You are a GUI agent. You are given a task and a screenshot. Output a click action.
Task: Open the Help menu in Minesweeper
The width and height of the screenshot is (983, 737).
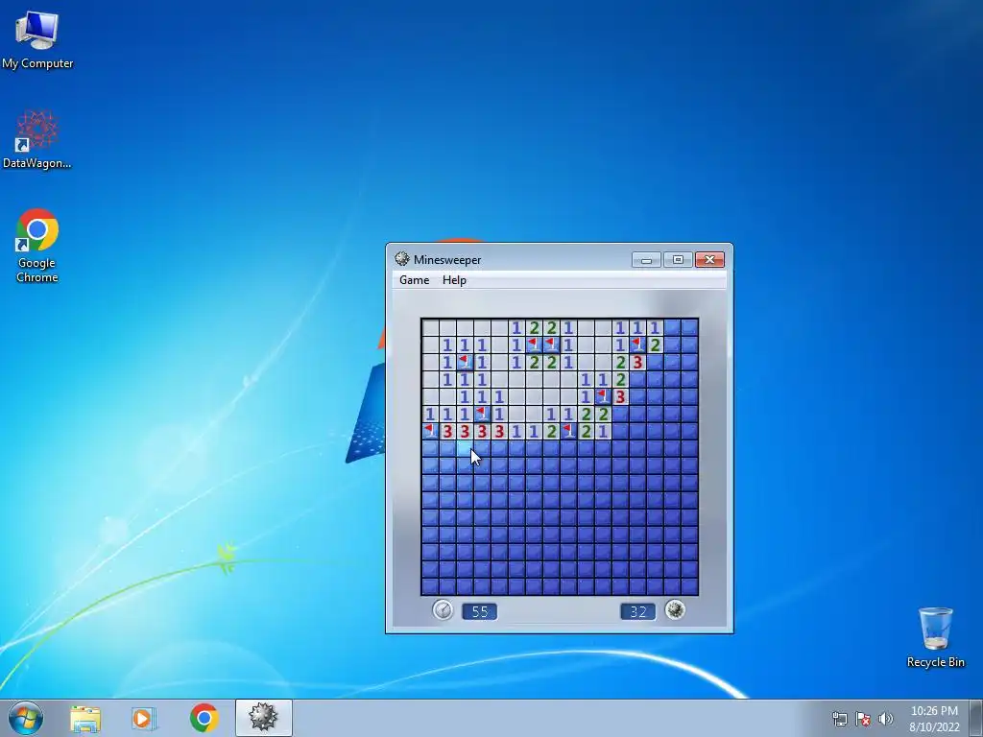[x=454, y=280]
